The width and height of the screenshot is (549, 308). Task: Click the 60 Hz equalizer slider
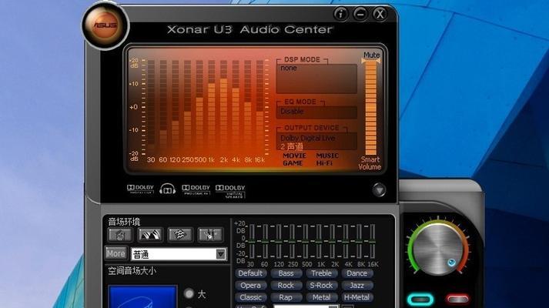[x=265, y=242]
